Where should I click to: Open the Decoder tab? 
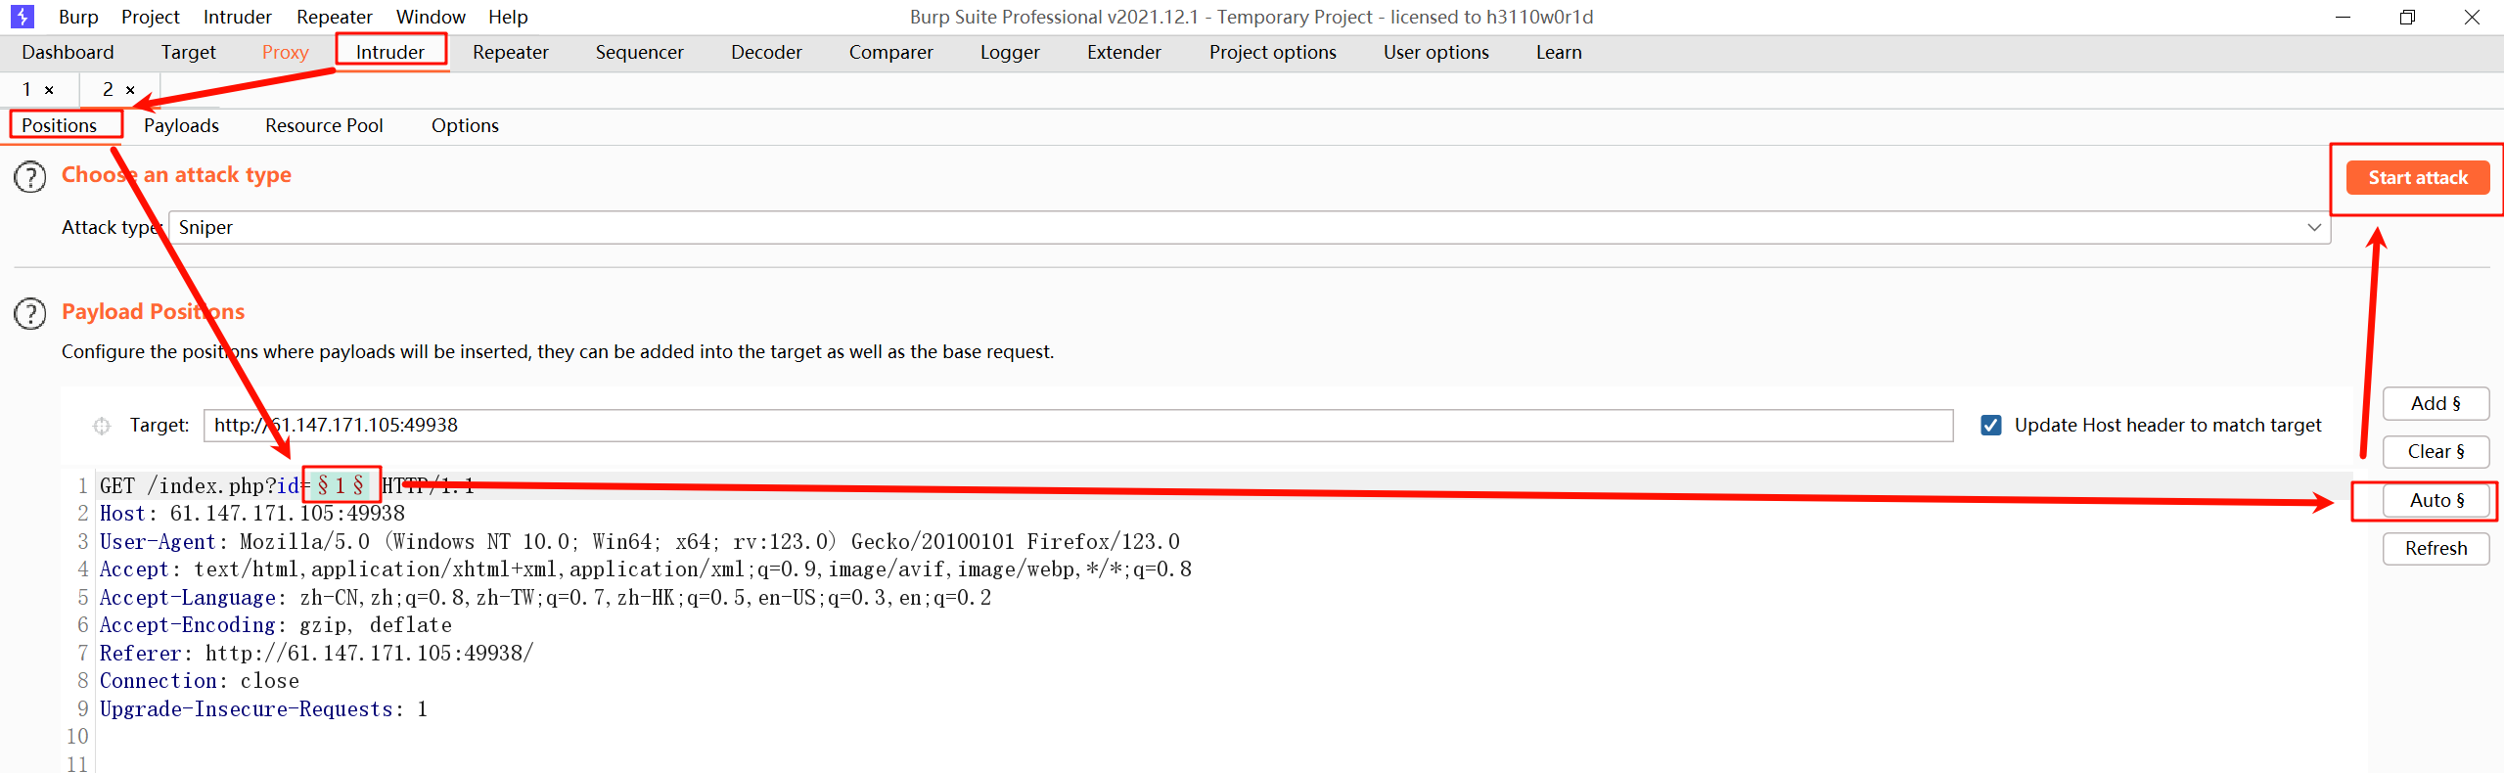pyautogui.click(x=766, y=53)
